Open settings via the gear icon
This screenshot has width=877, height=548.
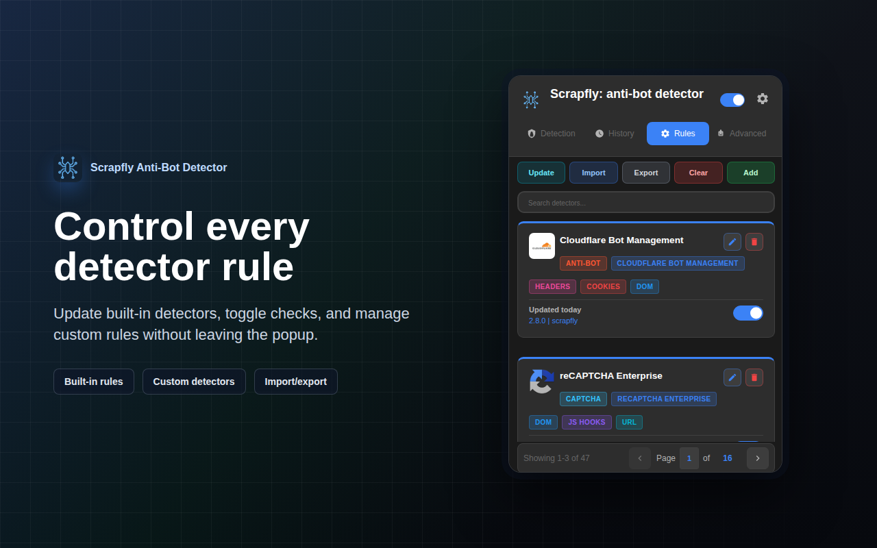point(763,99)
